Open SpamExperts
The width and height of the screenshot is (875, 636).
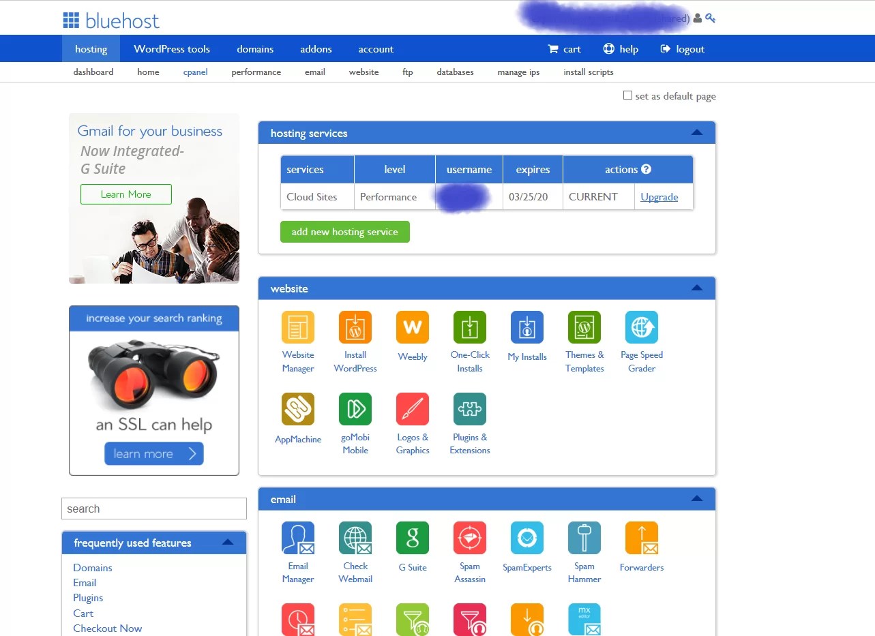[x=527, y=538]
